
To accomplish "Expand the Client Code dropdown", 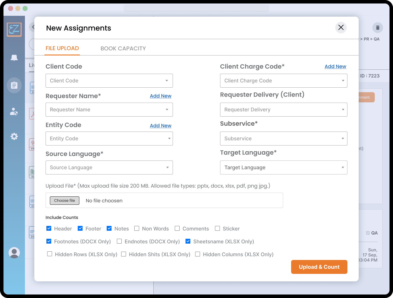I will coord(109,81).
